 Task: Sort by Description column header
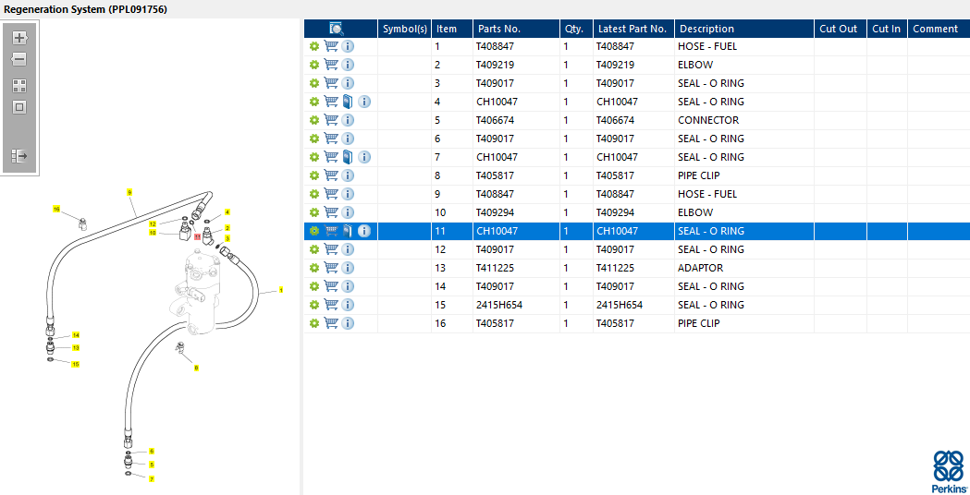(744, 29)
